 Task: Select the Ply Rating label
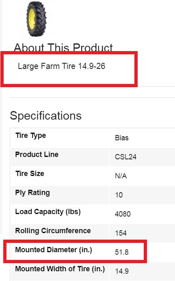[32, 193]
